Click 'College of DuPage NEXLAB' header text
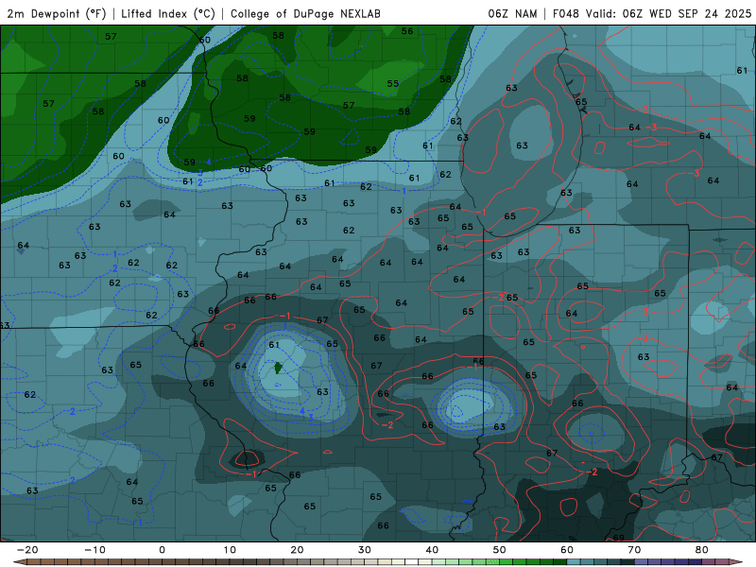756x567 pixels. click(x=305, y=13)
